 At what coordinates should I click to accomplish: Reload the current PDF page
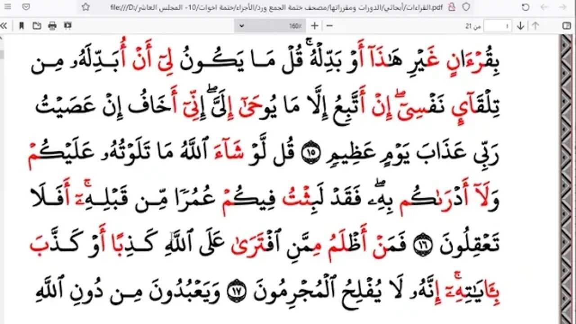[526, 7]
